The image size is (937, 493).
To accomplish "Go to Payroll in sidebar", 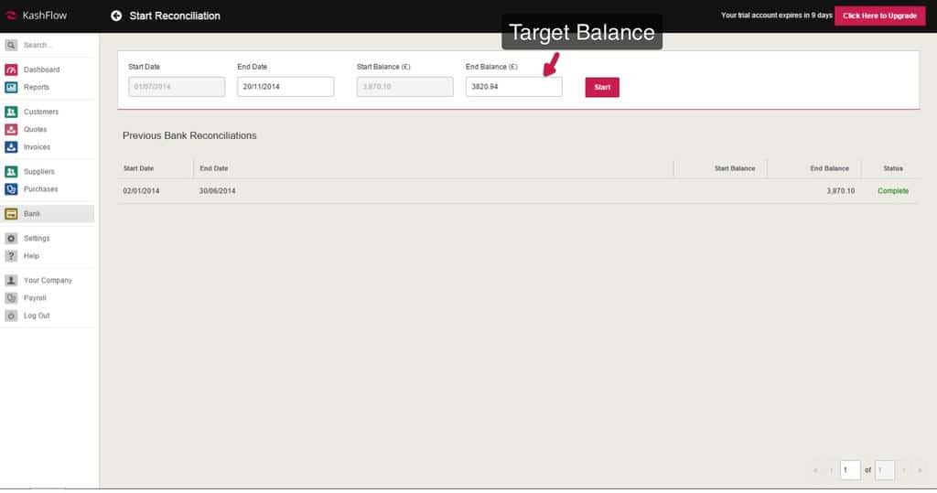I will [35, 298].
